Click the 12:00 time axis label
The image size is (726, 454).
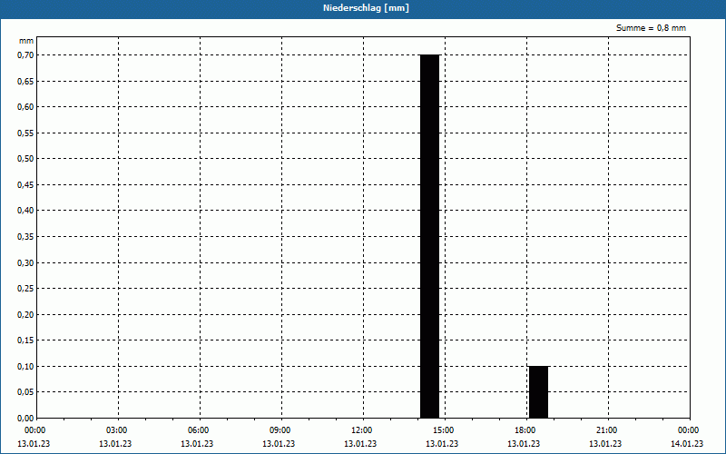(x=362, y=430)
